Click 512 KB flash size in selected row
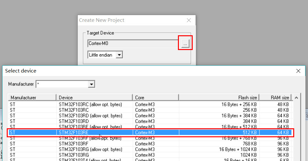 point(250,132)
